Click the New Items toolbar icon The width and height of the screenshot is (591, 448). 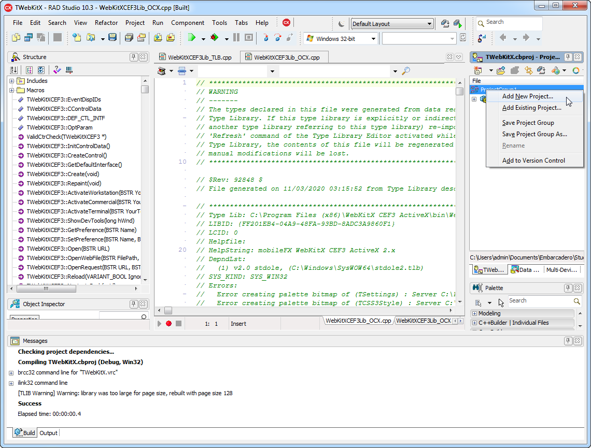point(77,38)
